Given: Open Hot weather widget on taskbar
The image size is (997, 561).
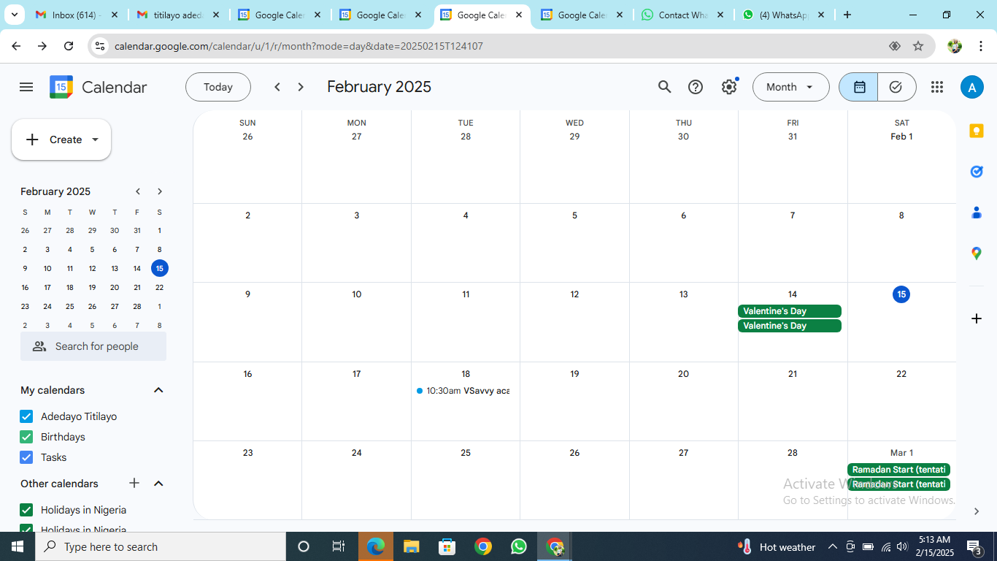Looking at the screenshot, I should 777,546.
